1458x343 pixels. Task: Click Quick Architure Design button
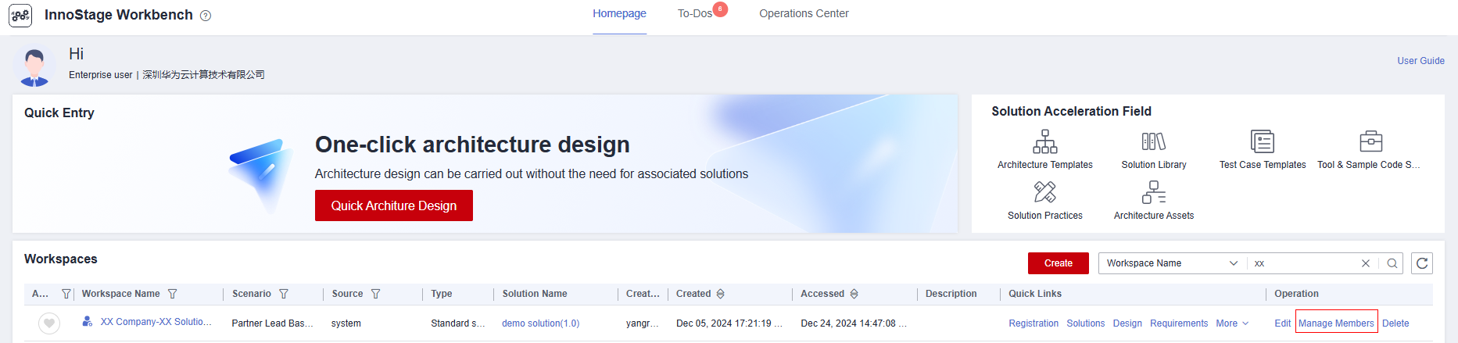coord(394,205)
